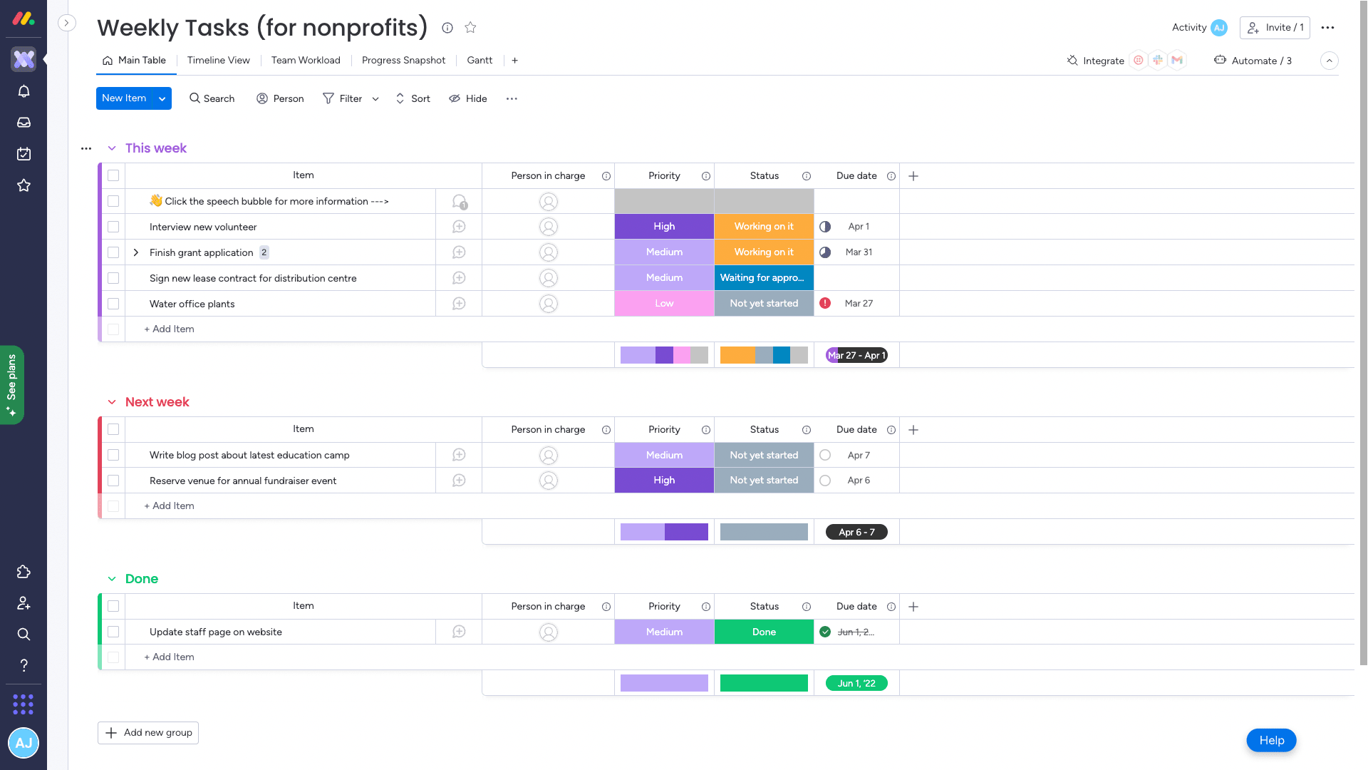Open Favorites using the star sidebar icon
The height and width of the screenshot is (770, 1368).
[x=24, y=185]
